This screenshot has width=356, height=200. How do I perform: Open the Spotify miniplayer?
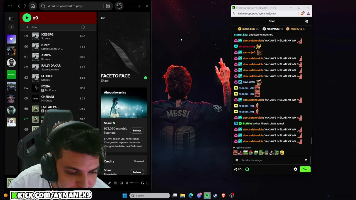[143, 183]
